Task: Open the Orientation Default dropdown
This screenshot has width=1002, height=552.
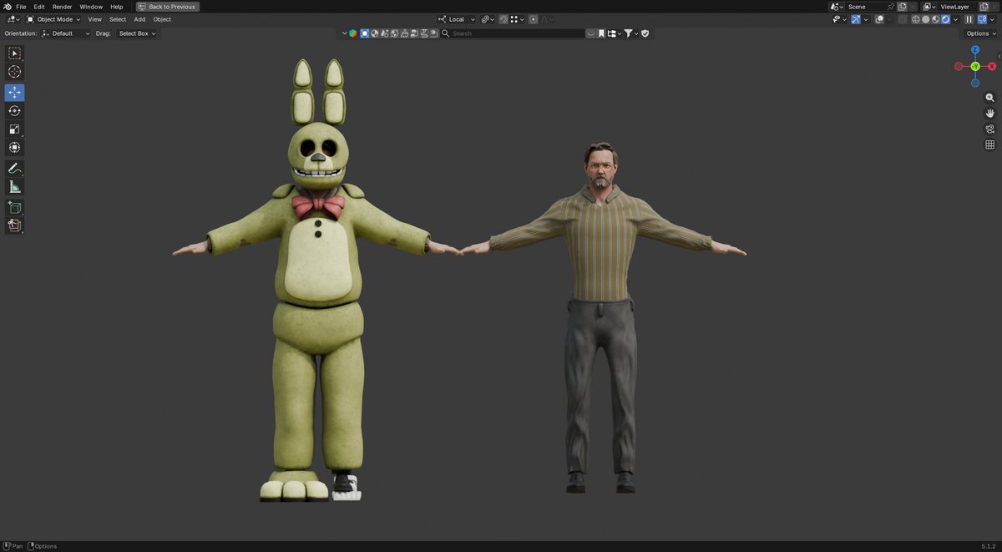Action: pos(65,33)
